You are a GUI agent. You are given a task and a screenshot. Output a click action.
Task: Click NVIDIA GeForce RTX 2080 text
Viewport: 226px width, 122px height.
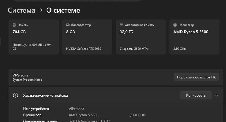(x=84, y=49)
